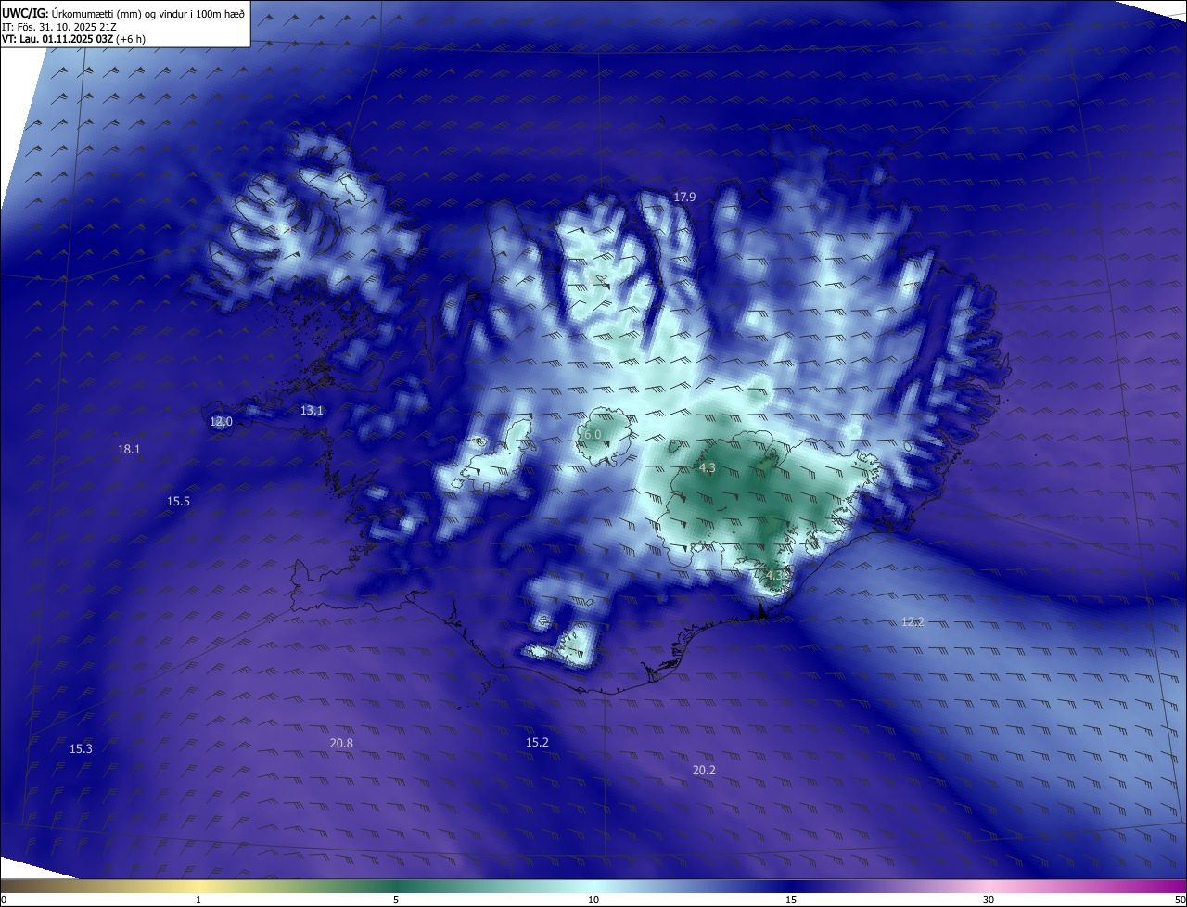Select the 18.1 value on the map

(x=129, y=449)
